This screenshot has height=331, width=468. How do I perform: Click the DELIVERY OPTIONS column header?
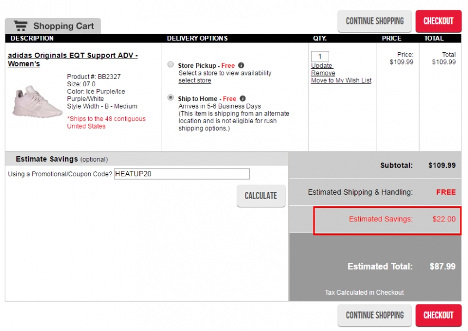pyautogui.click(x=198, y=39)
